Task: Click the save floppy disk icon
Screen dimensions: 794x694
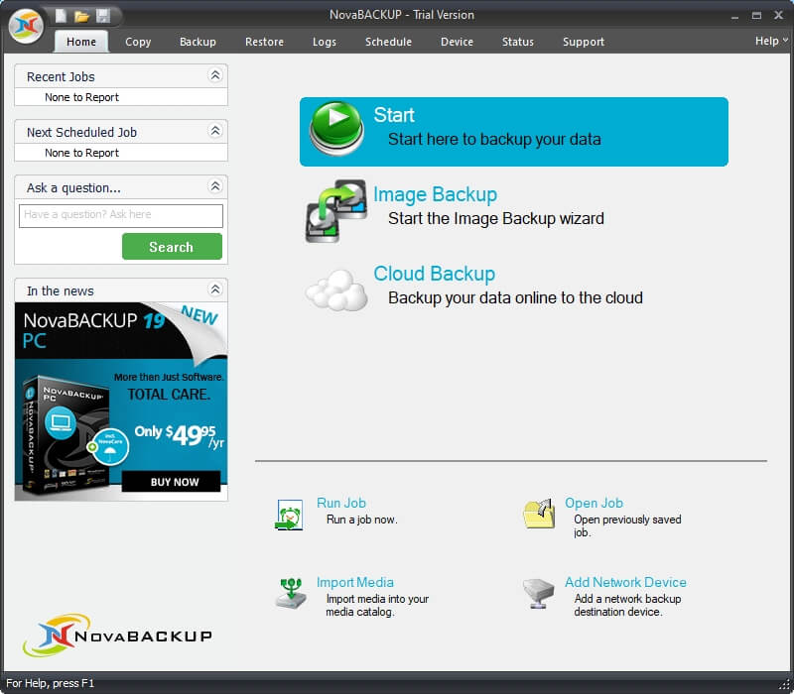Action: 103,16
